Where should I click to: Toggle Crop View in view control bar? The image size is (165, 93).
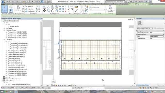(61, 85)
